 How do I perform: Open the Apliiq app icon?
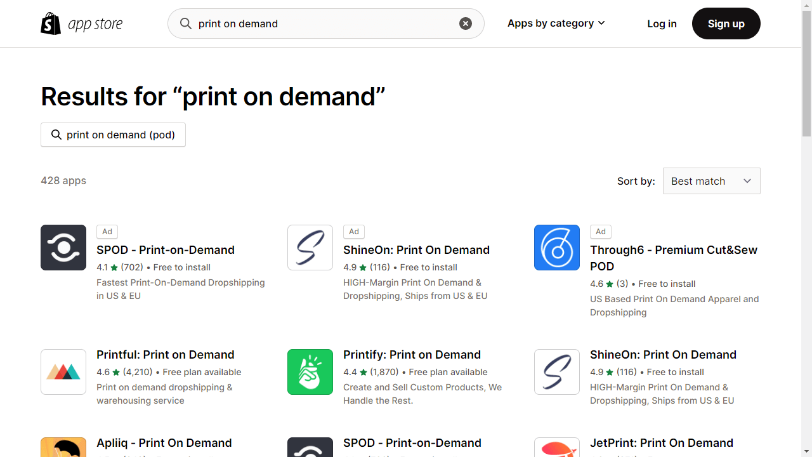pos(63,447)
